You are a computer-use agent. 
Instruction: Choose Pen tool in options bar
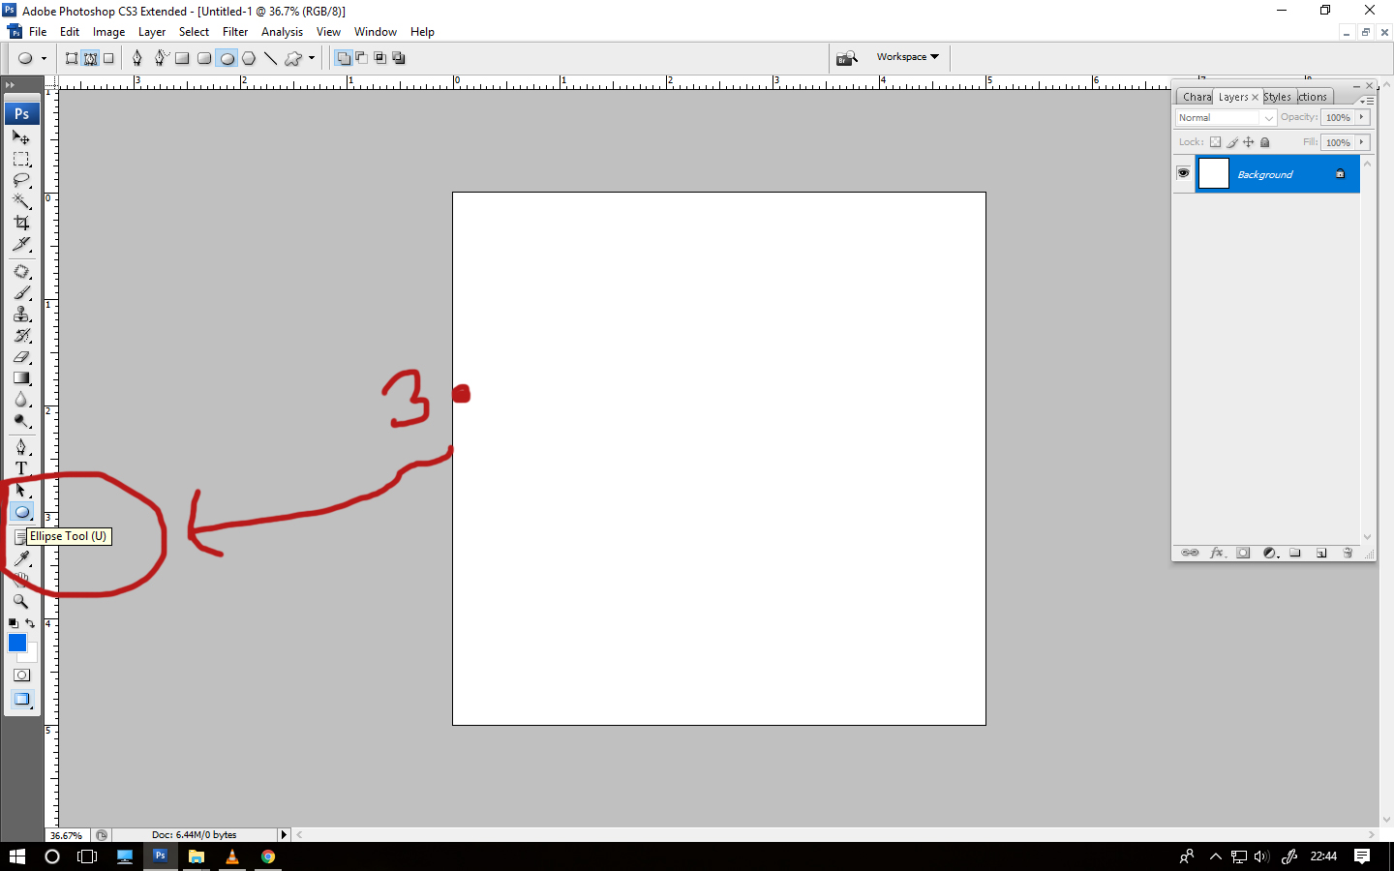[136, 58]
